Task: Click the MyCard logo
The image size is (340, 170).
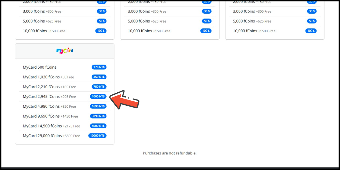Action: pyautogui.click(x=65, y=51)
